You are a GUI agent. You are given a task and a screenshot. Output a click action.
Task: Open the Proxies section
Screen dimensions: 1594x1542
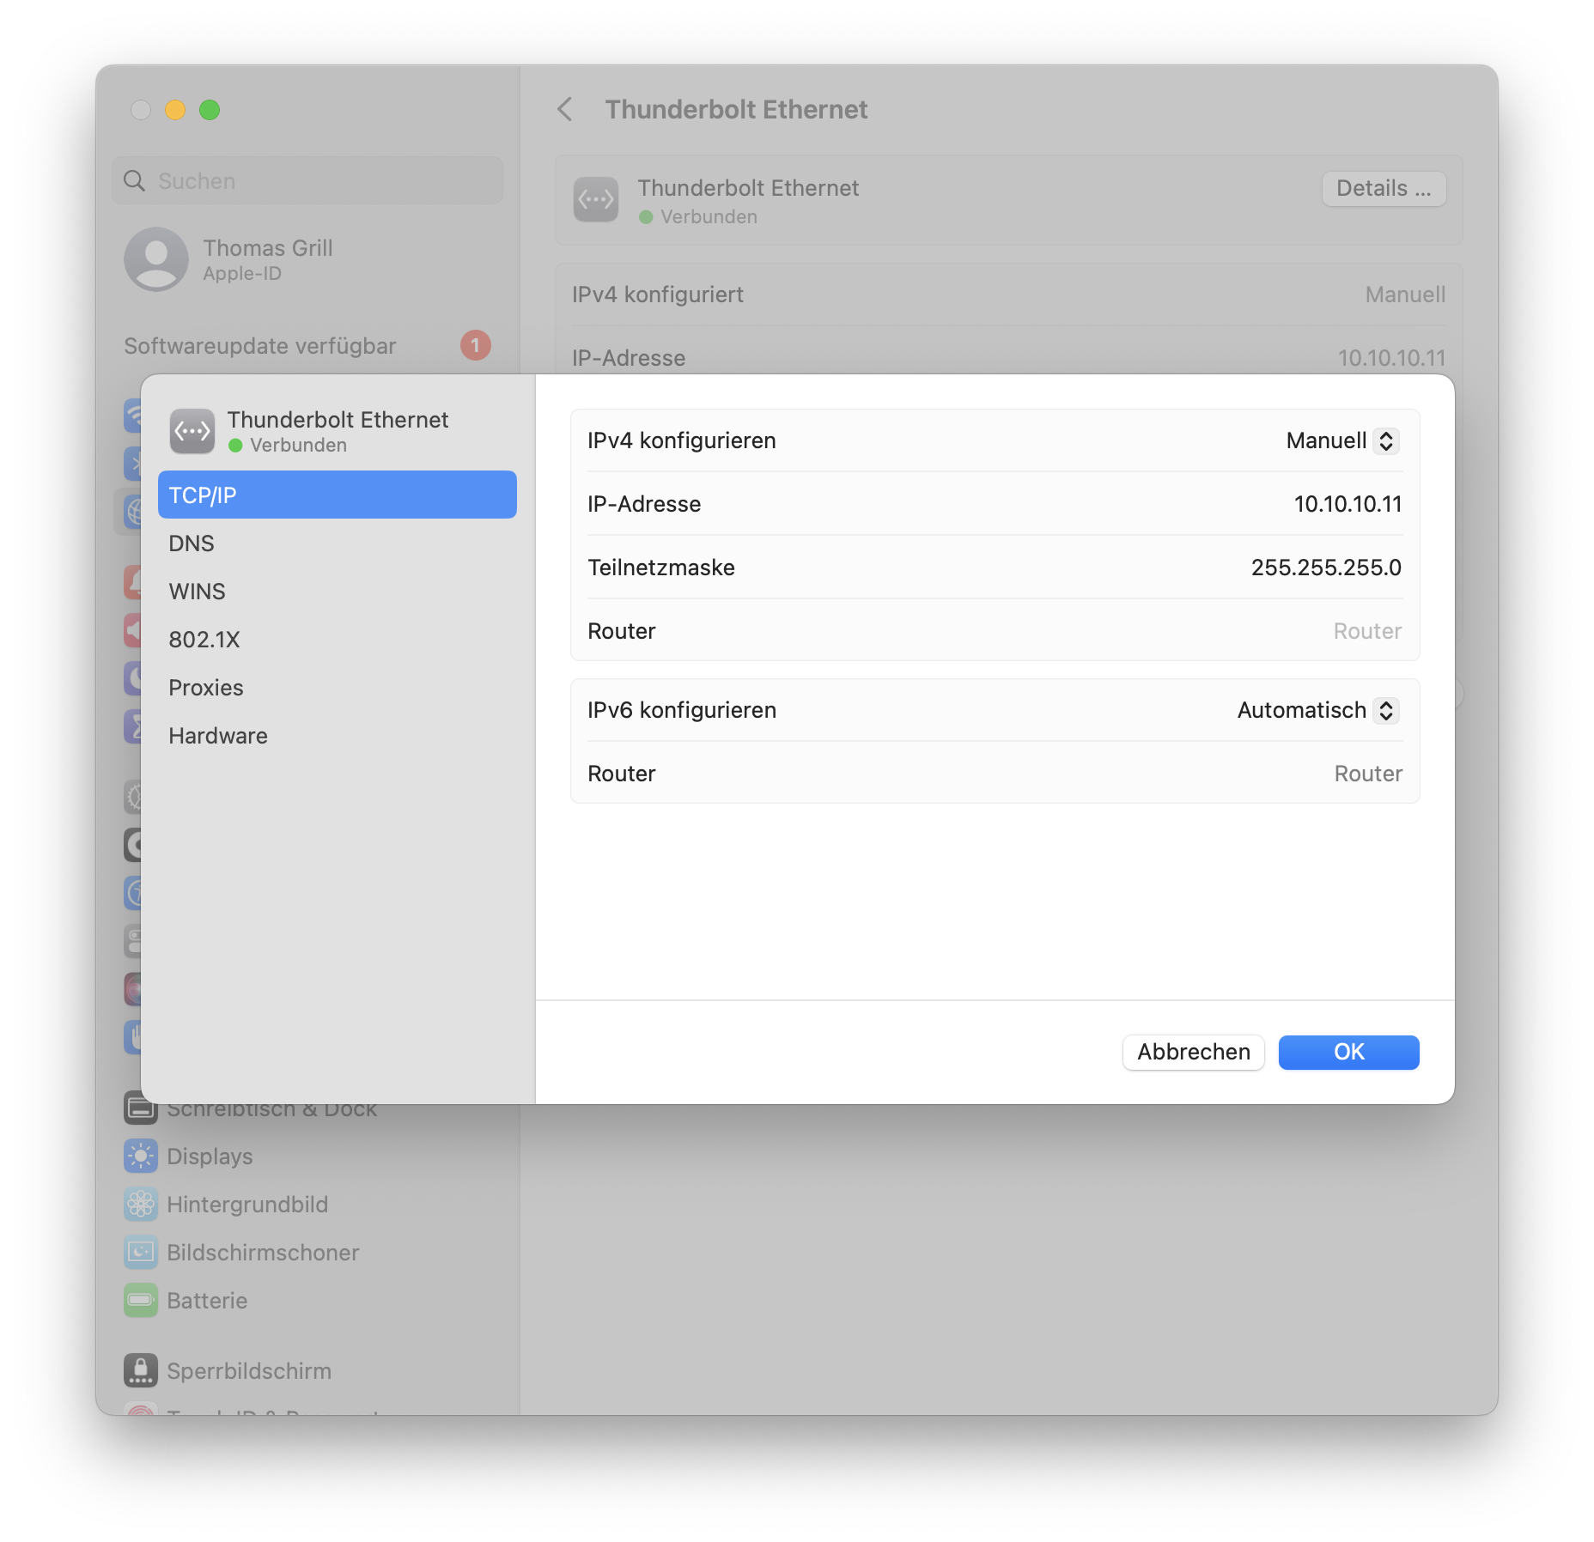206,687
